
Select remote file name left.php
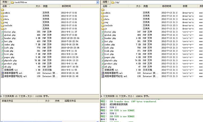(x=109, y=48)
